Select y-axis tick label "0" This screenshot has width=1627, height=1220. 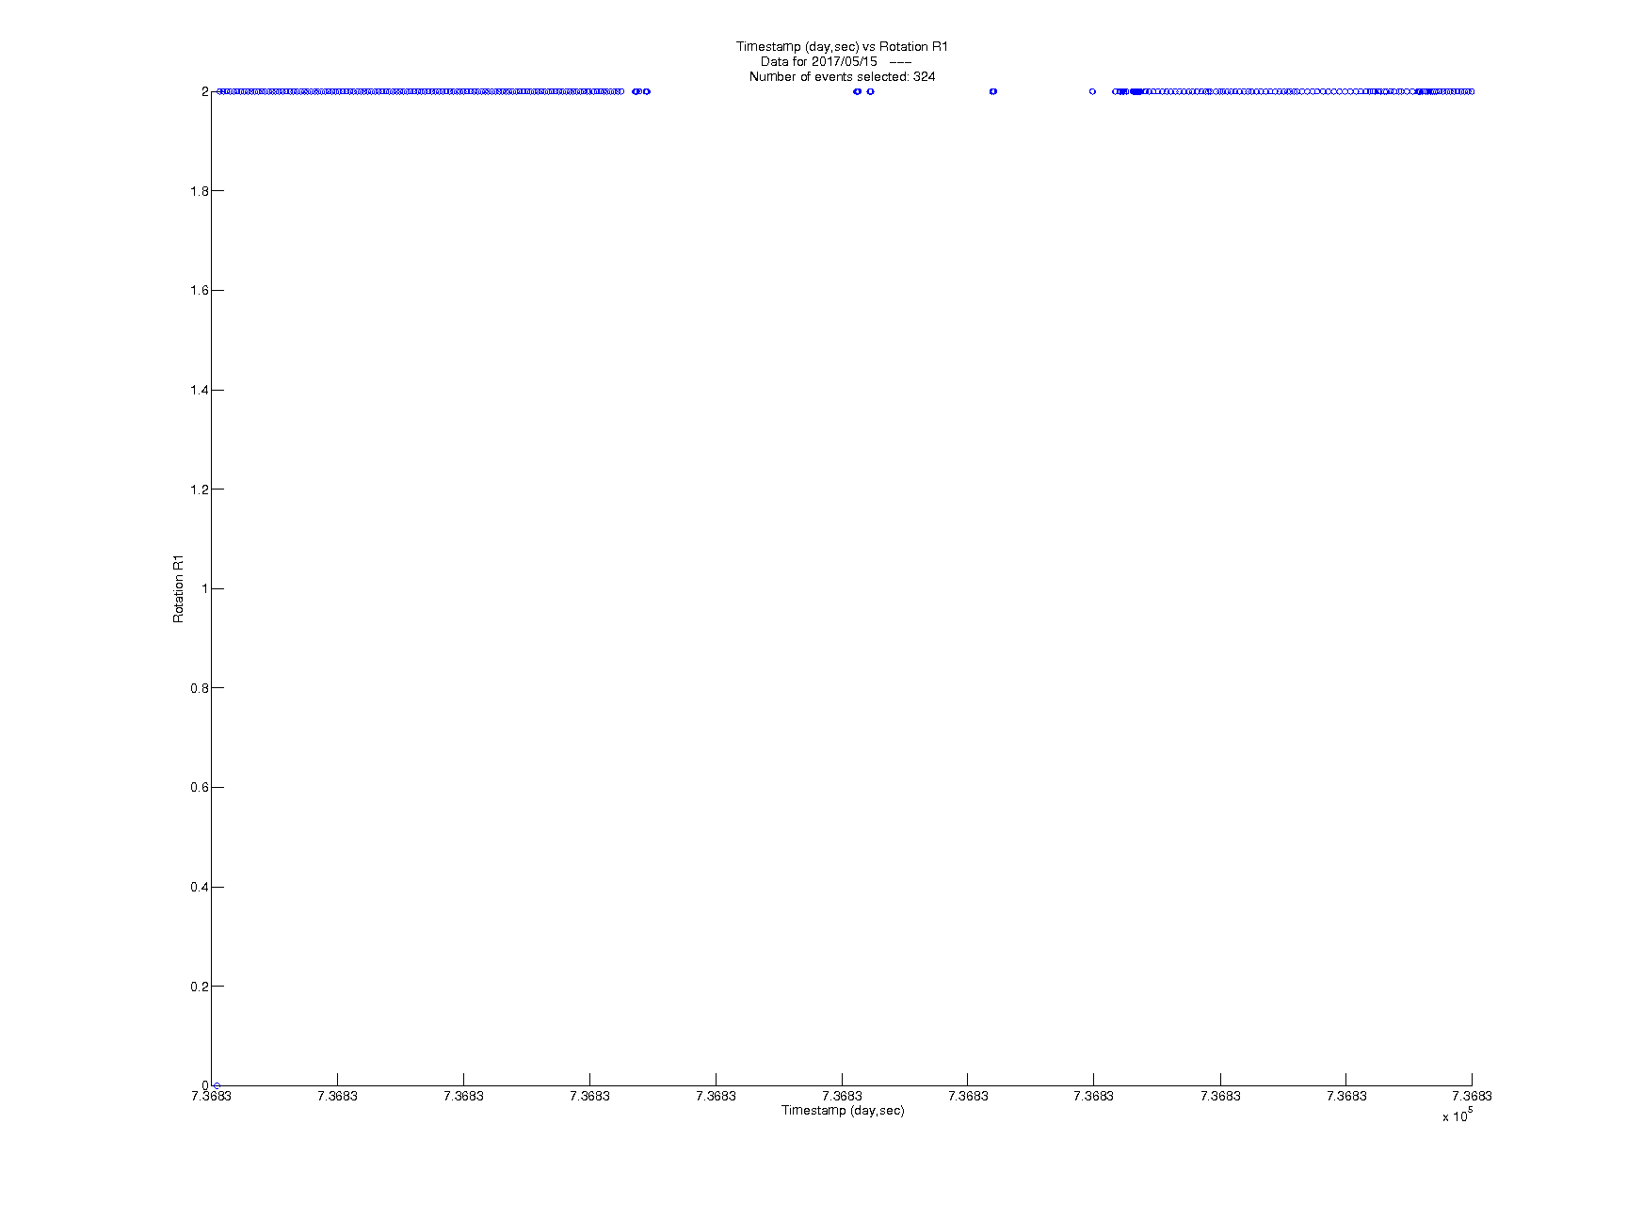click(204, 1085)
